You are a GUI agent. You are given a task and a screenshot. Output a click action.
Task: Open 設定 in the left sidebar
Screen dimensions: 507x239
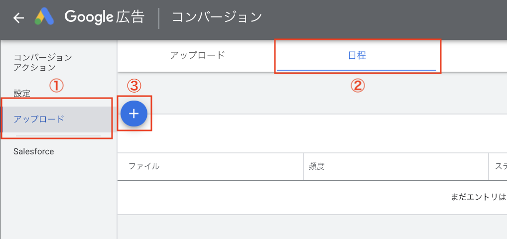tap(22, 93)
